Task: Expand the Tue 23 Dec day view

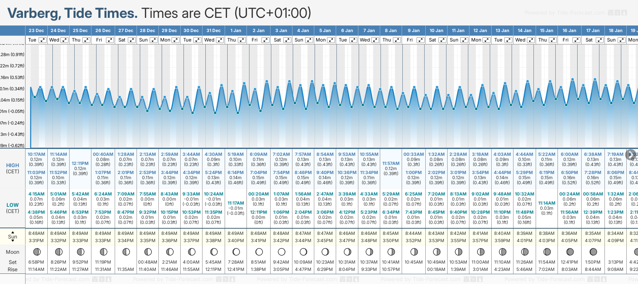Action: coord(43,40)
